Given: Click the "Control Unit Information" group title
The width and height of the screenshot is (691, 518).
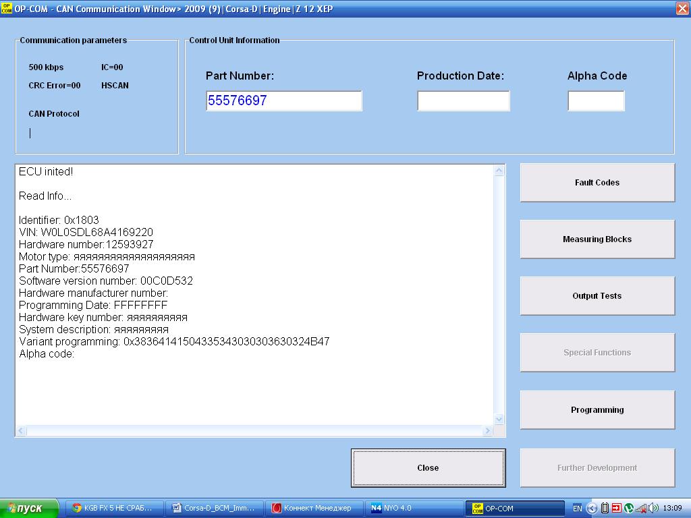Looking at the screenshot, I should [234, 40].
